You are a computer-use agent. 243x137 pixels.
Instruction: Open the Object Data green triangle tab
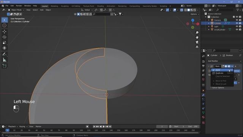coord(204,113)
